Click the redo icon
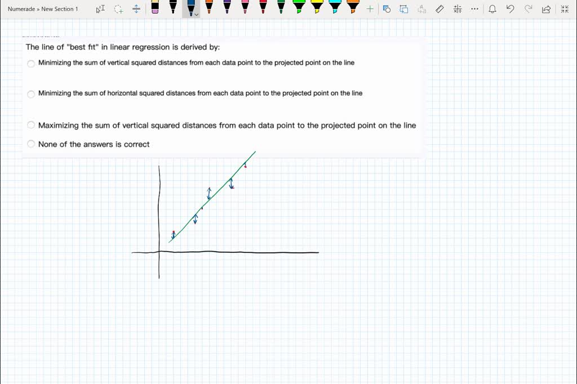577x384 pixels. [x=529, y=9]
